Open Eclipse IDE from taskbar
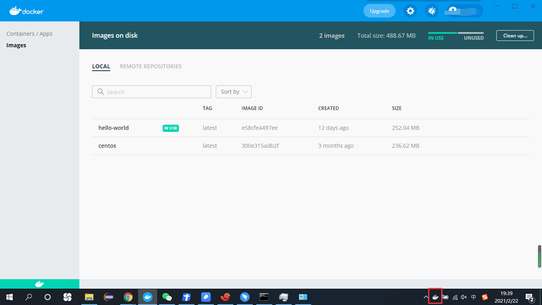The height and width of the screenshot is (305, 542). (108, 297)
